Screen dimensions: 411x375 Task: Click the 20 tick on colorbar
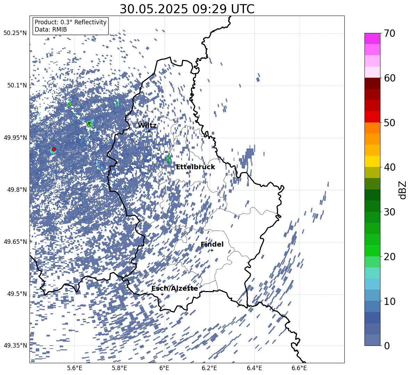pyautogui.click(x=389, y=256)
